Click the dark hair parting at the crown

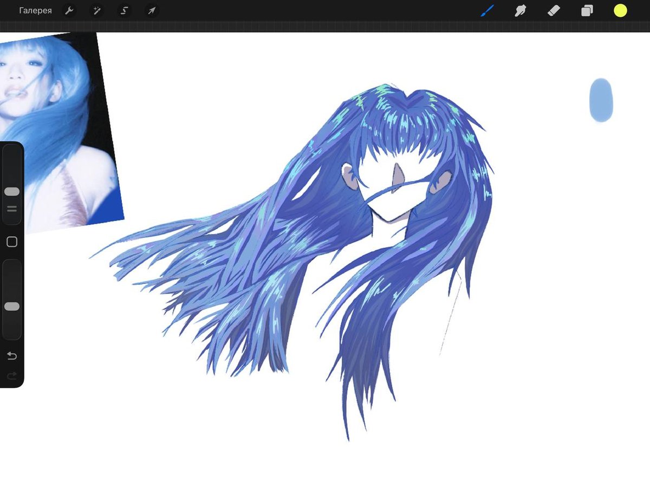pyautogui.click(x=407, y=101)
